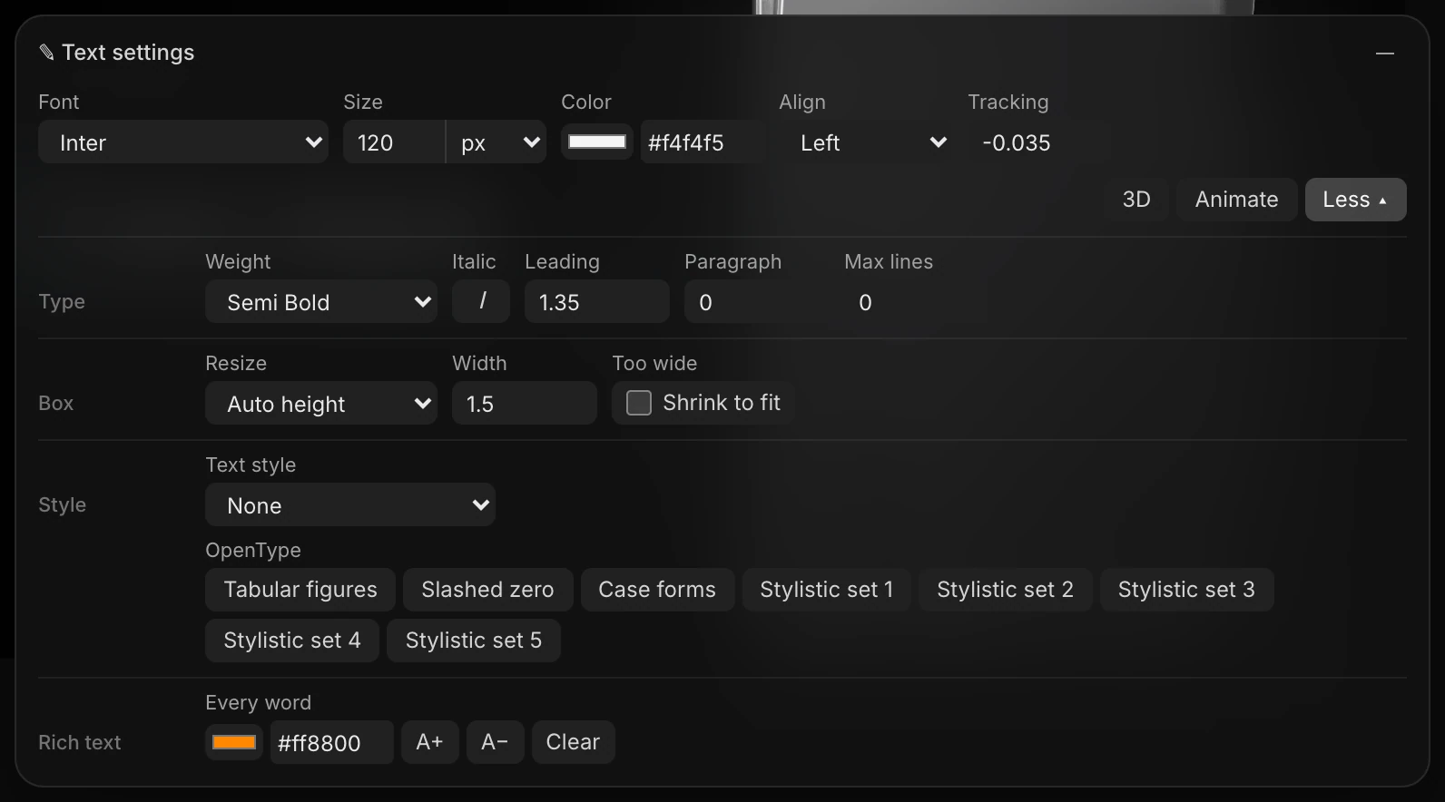The width and height of the screenshot is (1445, 802).
Task: Collapse options with the Less button
Action: (1355, 200)
